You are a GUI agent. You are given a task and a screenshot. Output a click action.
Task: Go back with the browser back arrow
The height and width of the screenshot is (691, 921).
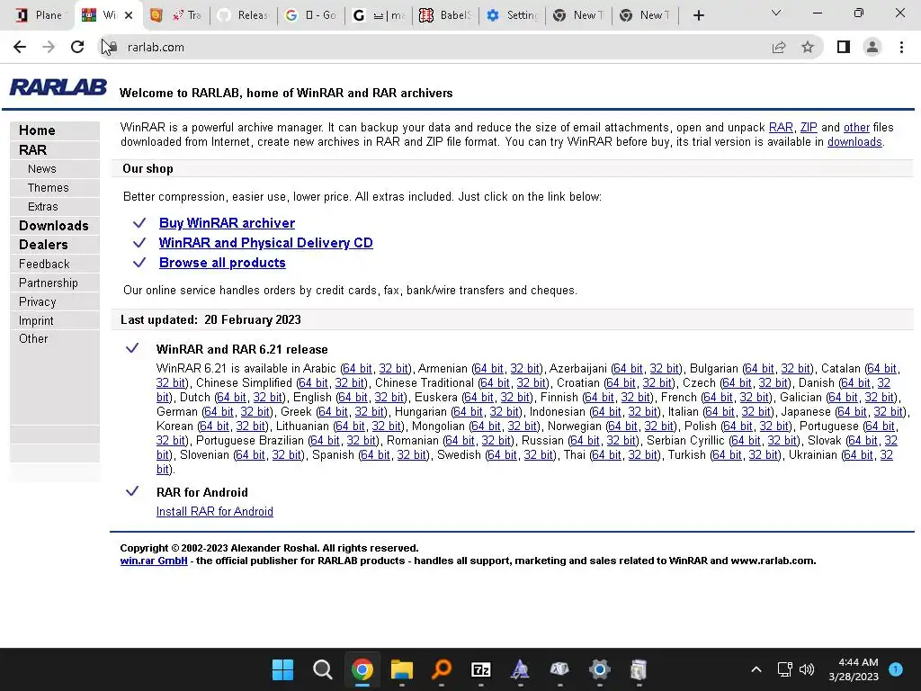click(20, 47)
